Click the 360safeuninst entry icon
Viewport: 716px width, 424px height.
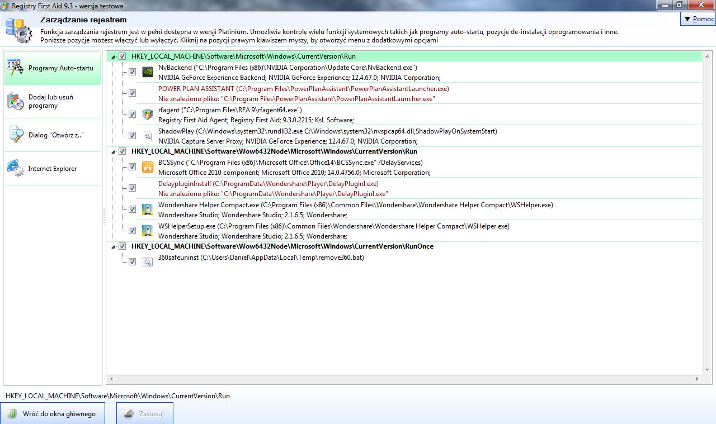pyautogui.click(x=148, y=261)
